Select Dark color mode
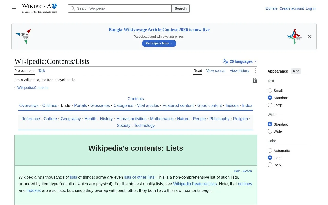Image resolution: width=328 pixels, height=205 pixels. pyautogui.click(x=270, y=165)
